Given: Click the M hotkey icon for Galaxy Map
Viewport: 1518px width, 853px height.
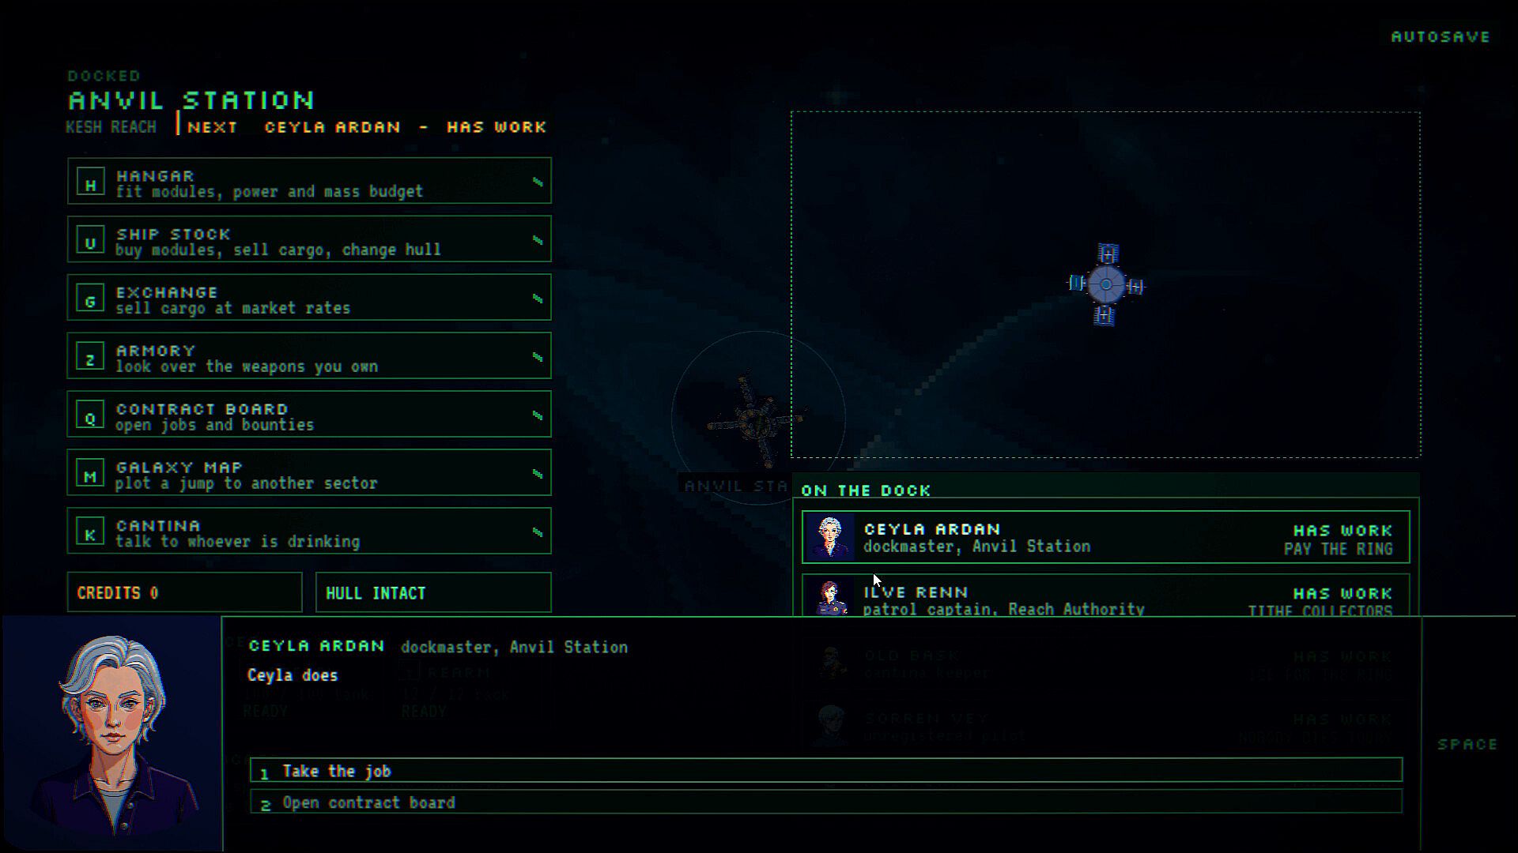Looking at the screenshot, I should tap(90, 475).
